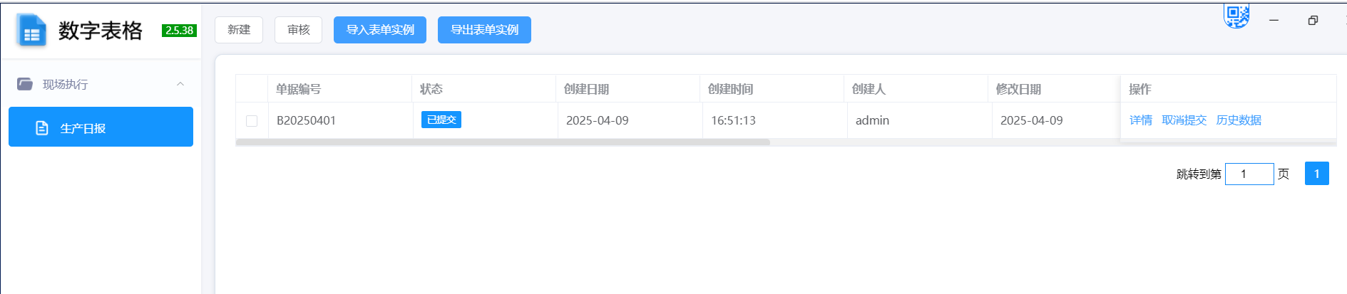Restore the window using the restore icon
The image size is (1347, 294).
point(1313,21)
